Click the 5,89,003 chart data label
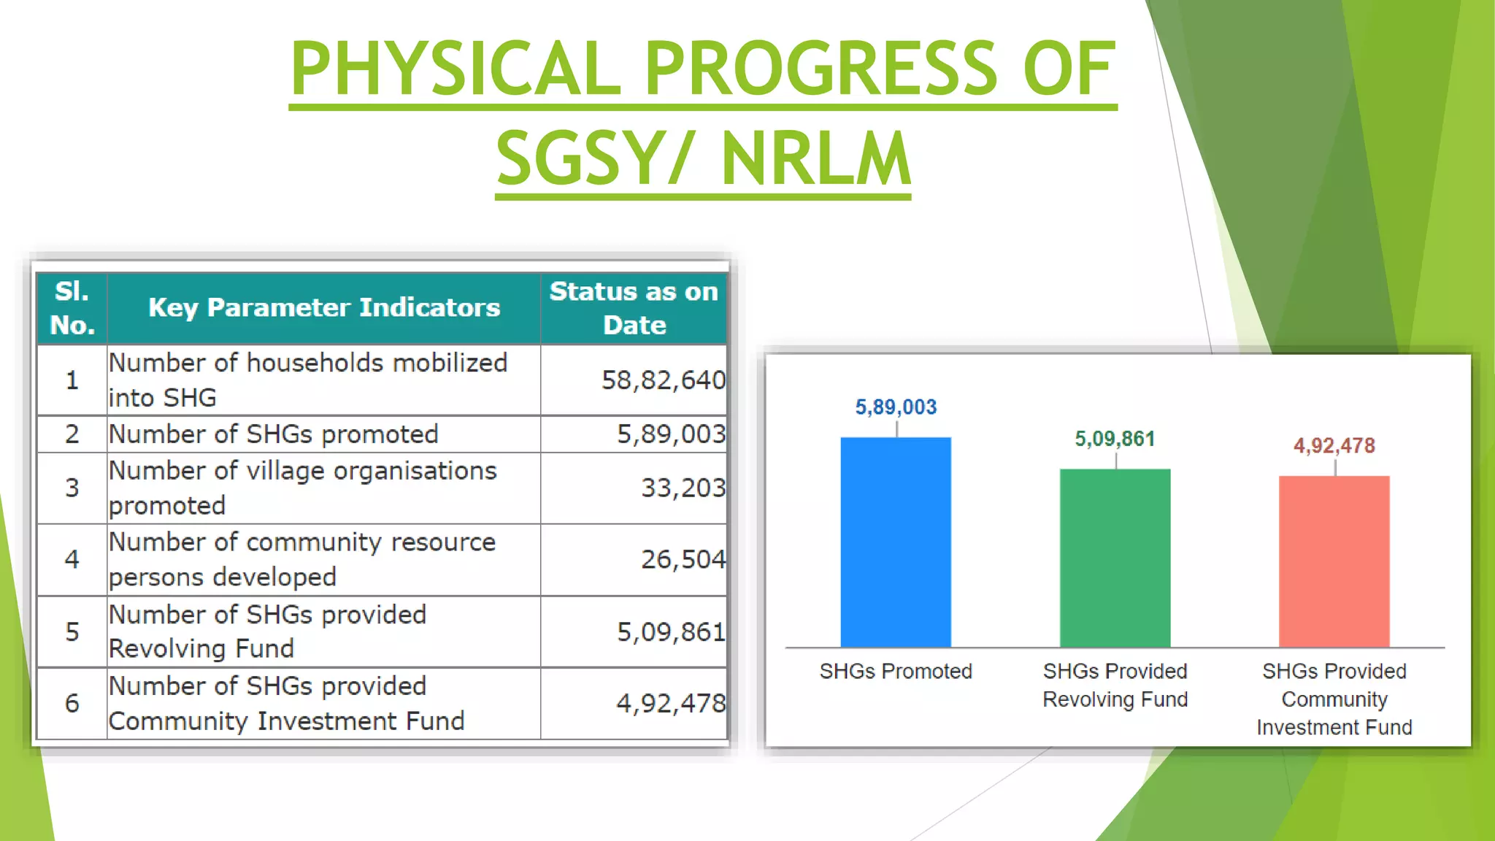 [896, 407]
